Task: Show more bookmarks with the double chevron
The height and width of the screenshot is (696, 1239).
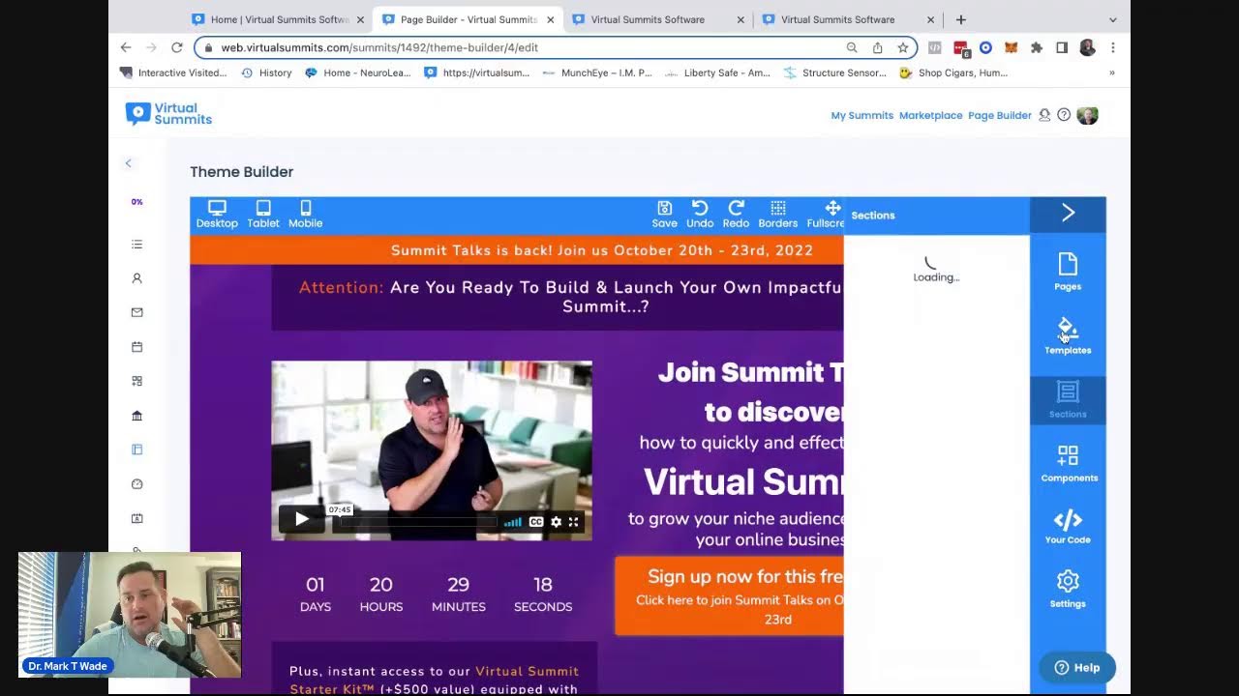Action: coord(1111,72)
